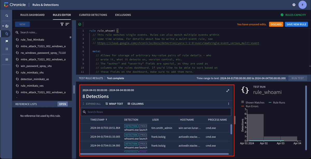311x159 pixels.
Task: Select the Rules Editor tab
Action: pyautogui.click(x=62, y=15)
